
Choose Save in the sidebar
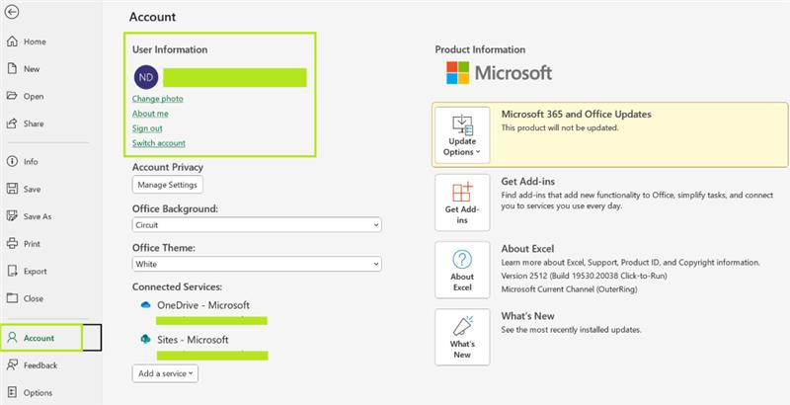click(24, 190)
